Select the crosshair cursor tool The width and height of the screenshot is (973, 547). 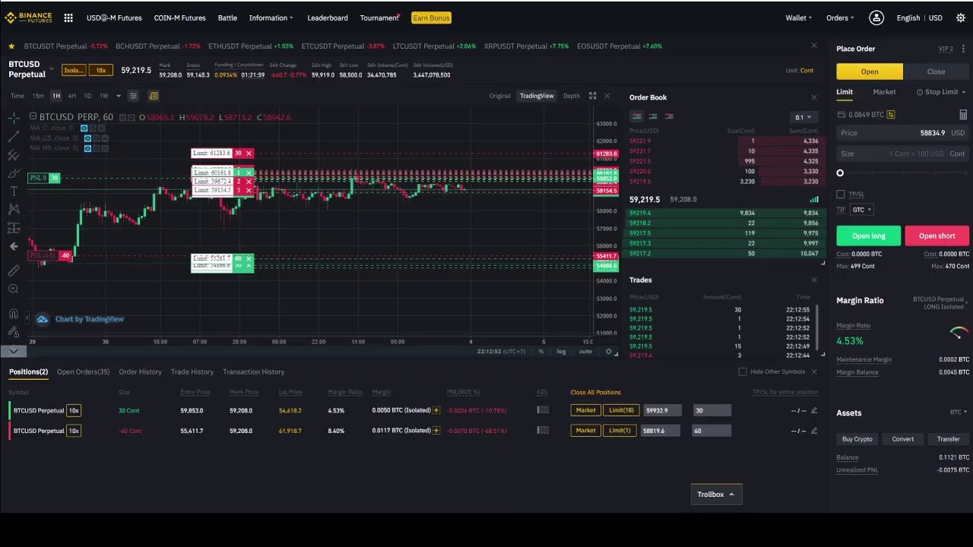tap(14, 118)
